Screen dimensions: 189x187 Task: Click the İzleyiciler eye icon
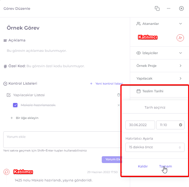(x=138, y=53)
